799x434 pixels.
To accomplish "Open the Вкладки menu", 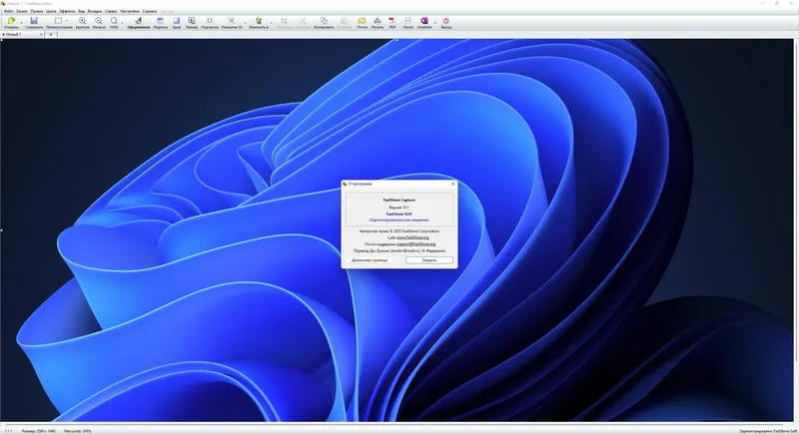I will tap(95, 11).
